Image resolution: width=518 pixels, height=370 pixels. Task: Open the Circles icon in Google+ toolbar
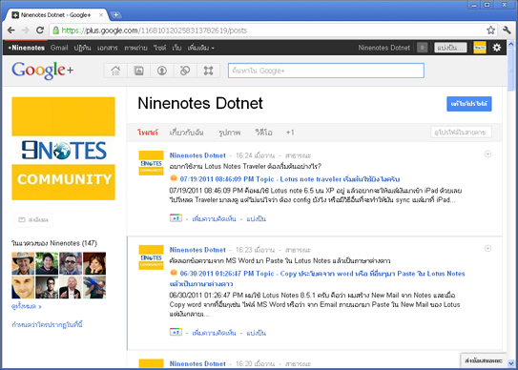(x=185, y=71)
